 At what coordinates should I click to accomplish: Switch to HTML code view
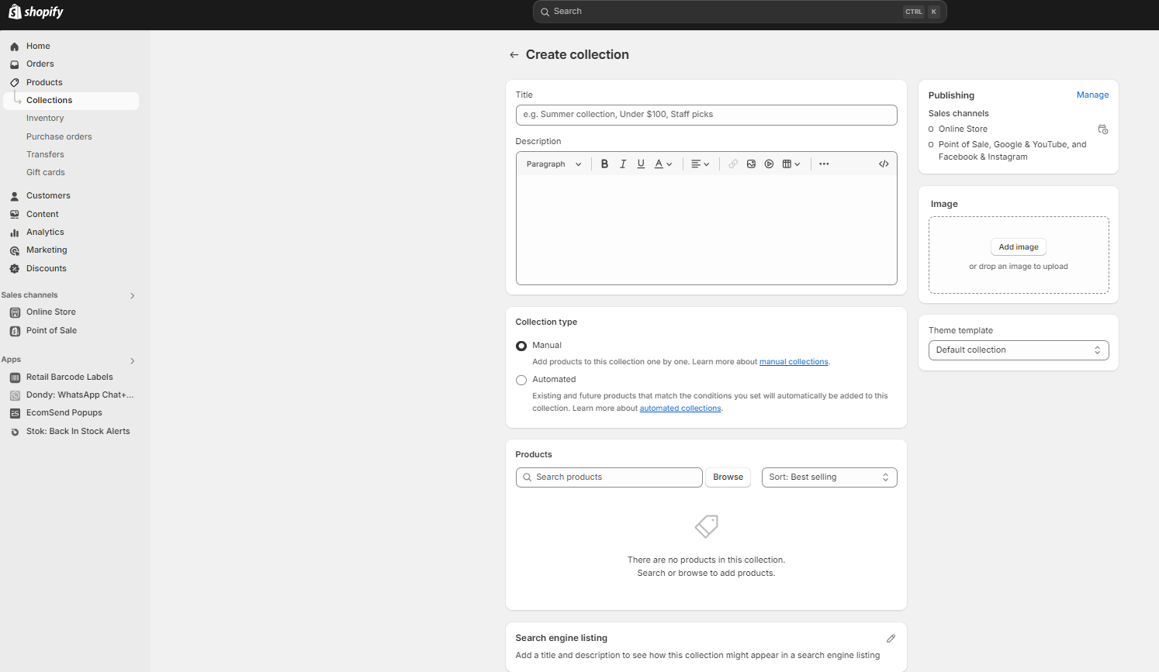884,164
